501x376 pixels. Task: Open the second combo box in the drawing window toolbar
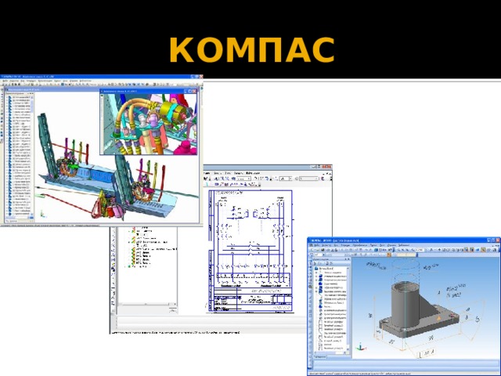click(285, 179)
